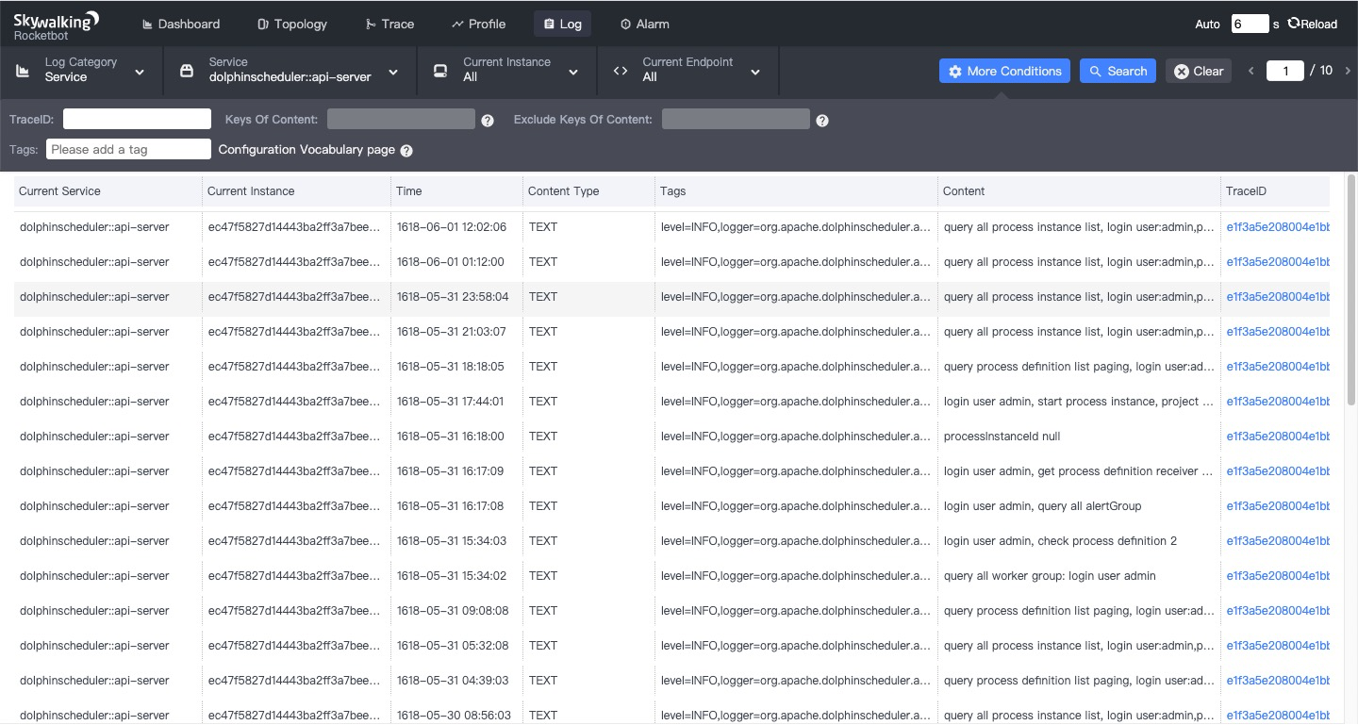Open TraceID link for 16:18:00 log row
Image resolution: width=1358 pixels, height=725 pixels.
[x=1278, y=437]
